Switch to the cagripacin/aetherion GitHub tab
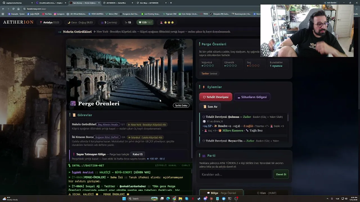 [17, 3]
